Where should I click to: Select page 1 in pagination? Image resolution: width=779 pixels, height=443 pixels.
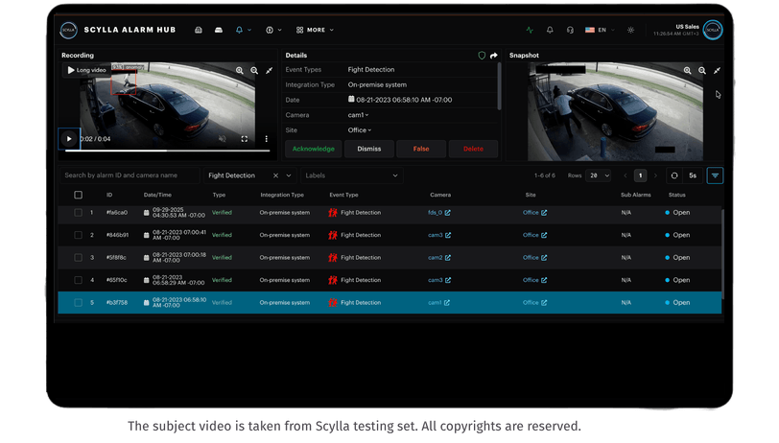[x=641, y=175]
